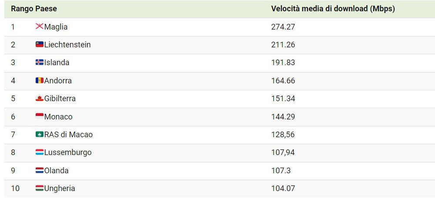
Task: Click the Liechtenstein flag icon
Action: [40, 44]
